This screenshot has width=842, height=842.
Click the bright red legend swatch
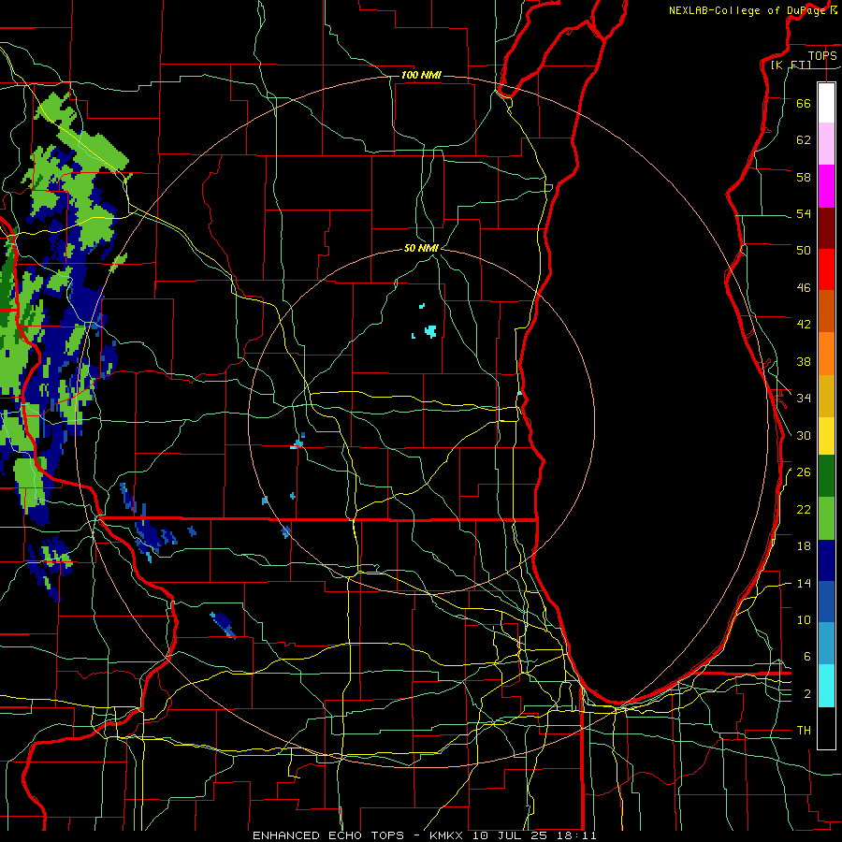826,269
